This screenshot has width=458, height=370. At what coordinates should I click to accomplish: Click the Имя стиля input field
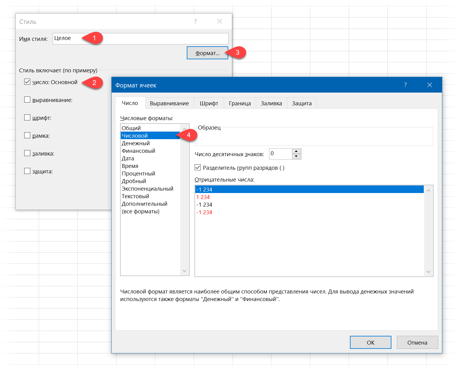[x=140, y=38]
